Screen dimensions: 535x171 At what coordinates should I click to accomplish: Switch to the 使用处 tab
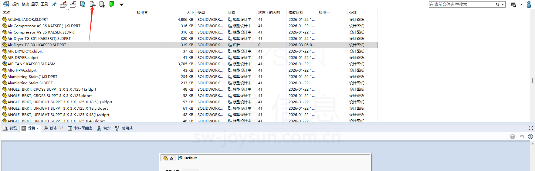coord(124,128)
